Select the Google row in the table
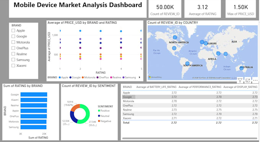This screenshot has width=260, height=142. tap(190, 97)
